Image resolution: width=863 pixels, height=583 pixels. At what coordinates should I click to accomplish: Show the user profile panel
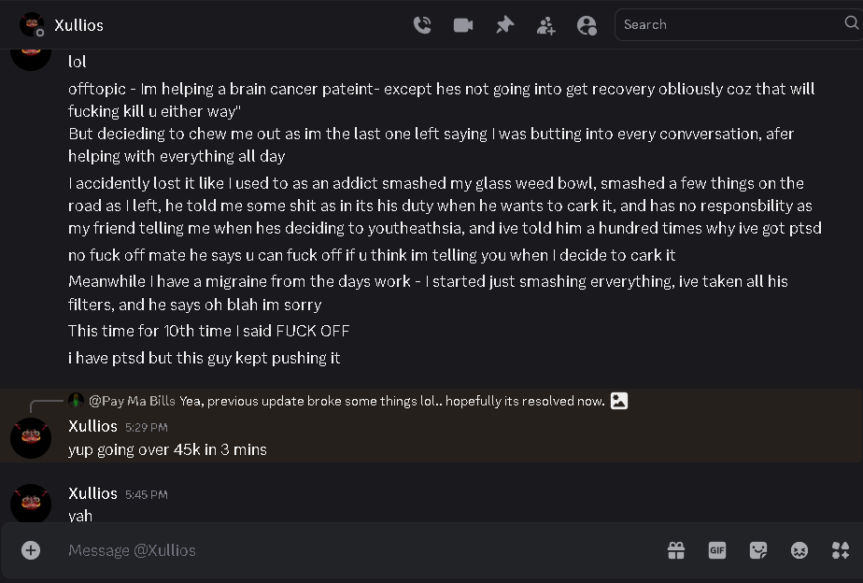click(x=587, y=25)
